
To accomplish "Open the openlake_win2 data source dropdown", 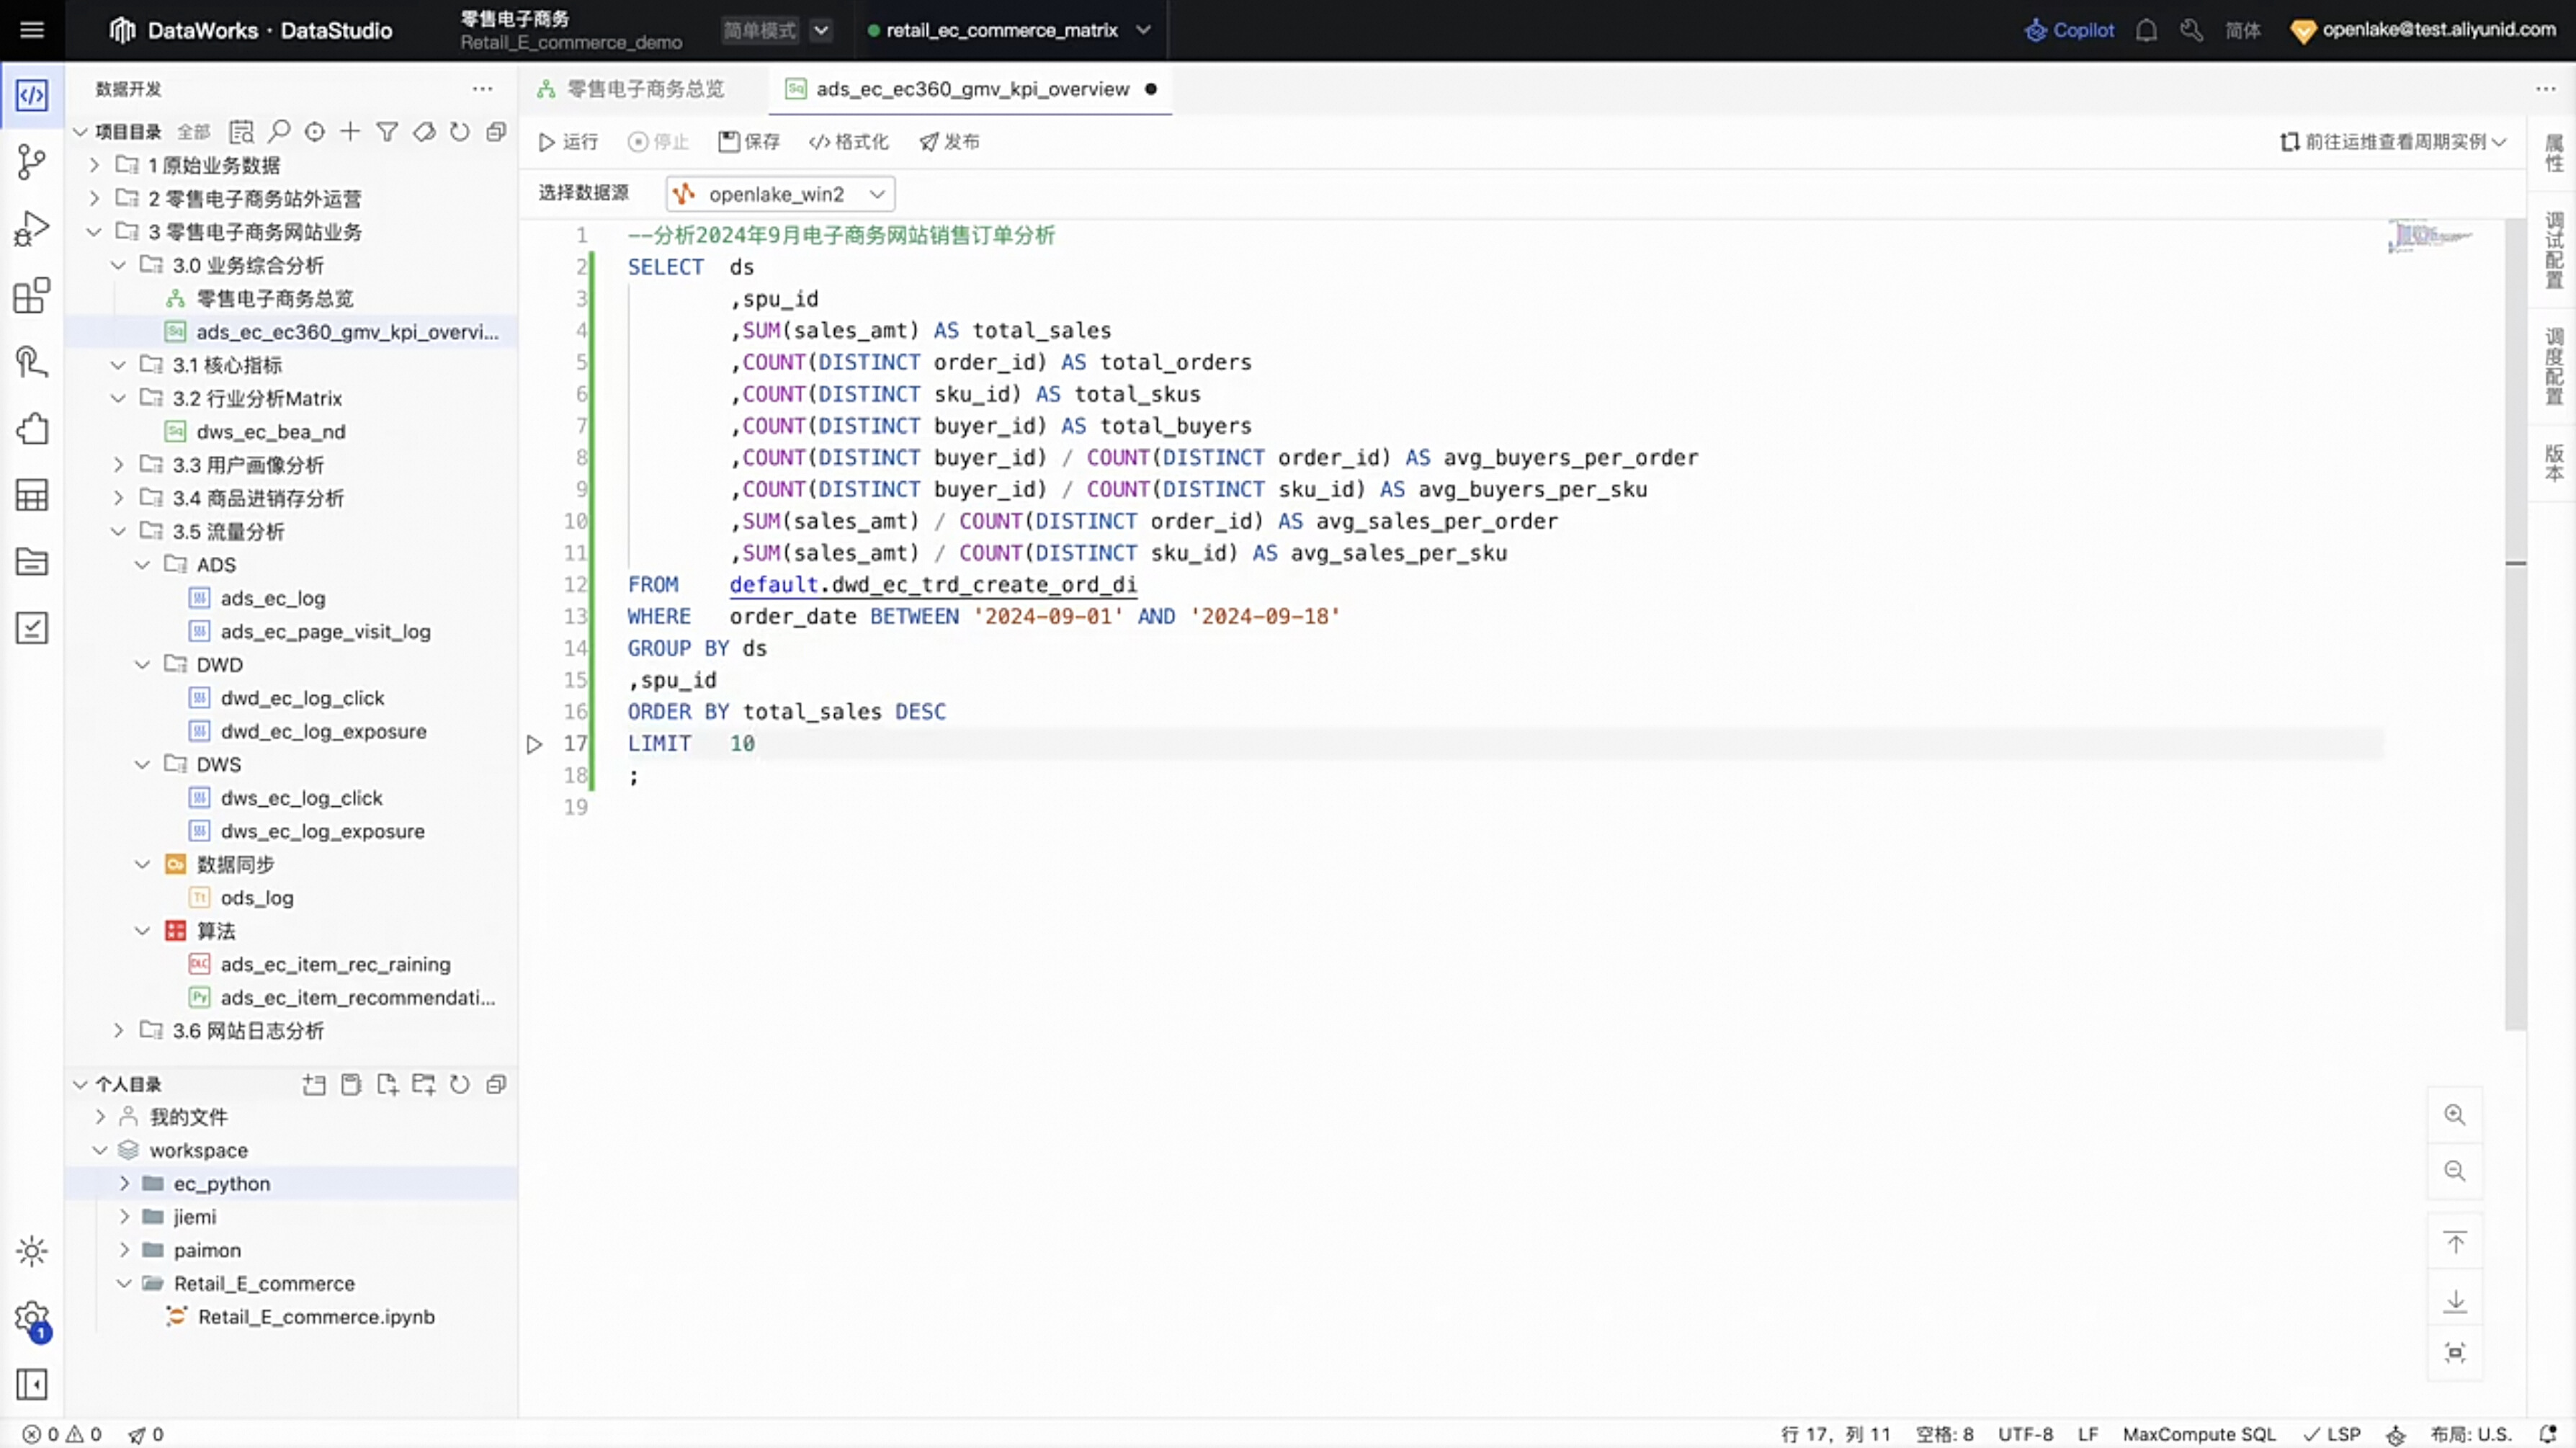I will (x=780, y=194).
